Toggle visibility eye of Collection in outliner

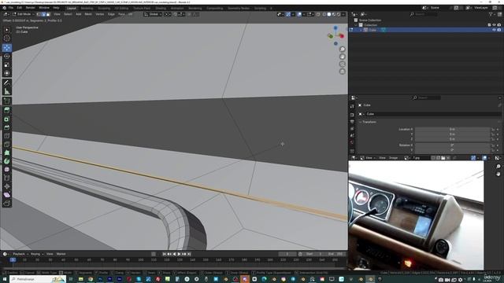point(494,25)
